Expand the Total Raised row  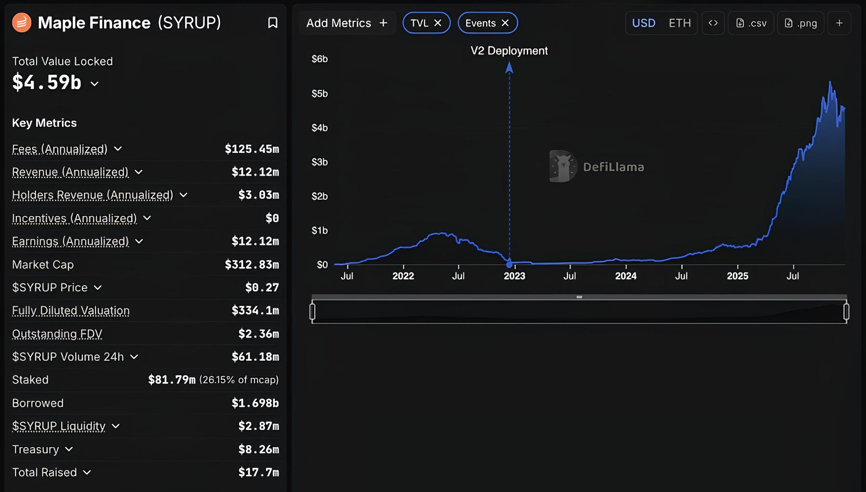pyautogui.click(x=87, y=472)
